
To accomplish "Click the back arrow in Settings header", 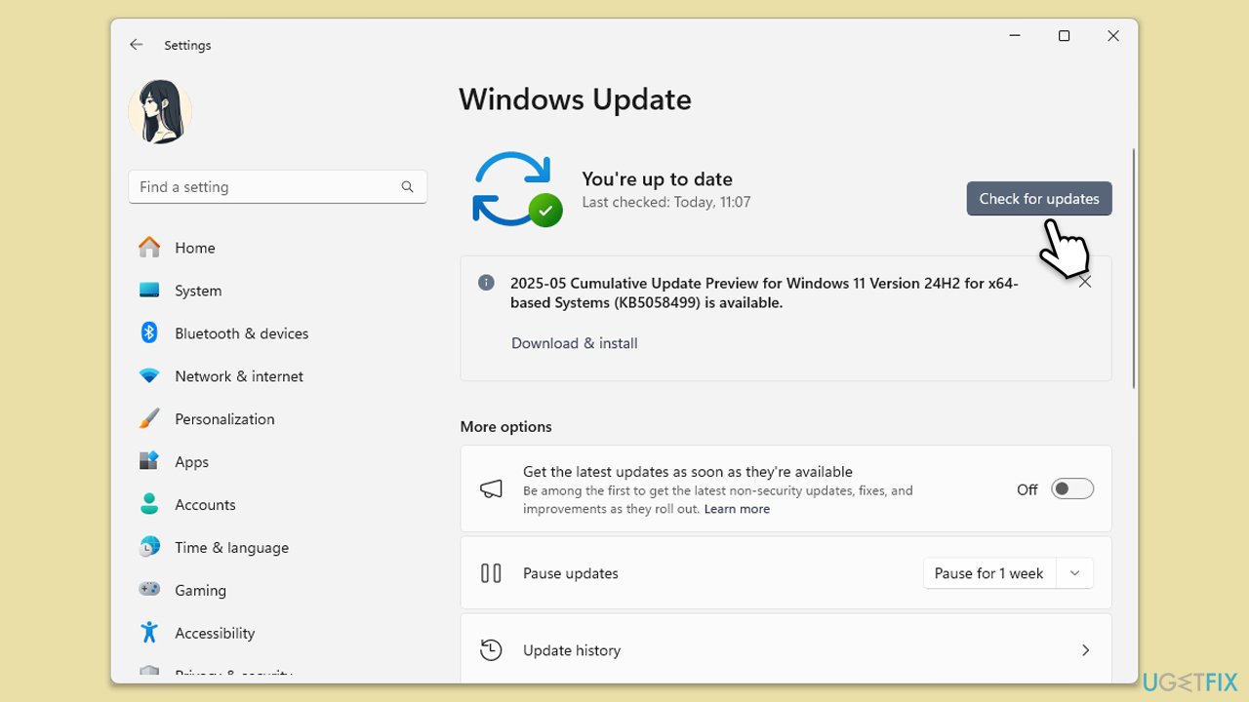I will coord(137,45).
